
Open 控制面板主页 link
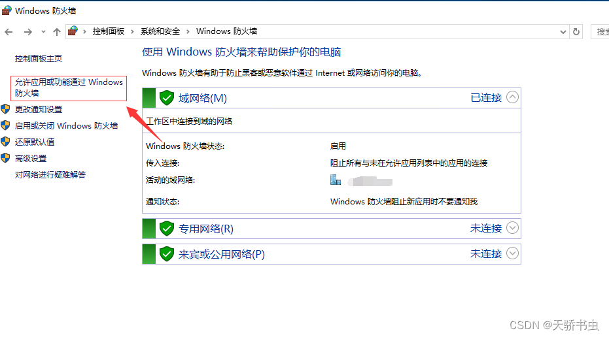(39, 59)
